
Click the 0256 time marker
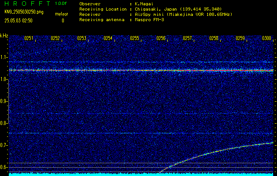[x=161, y=38]
